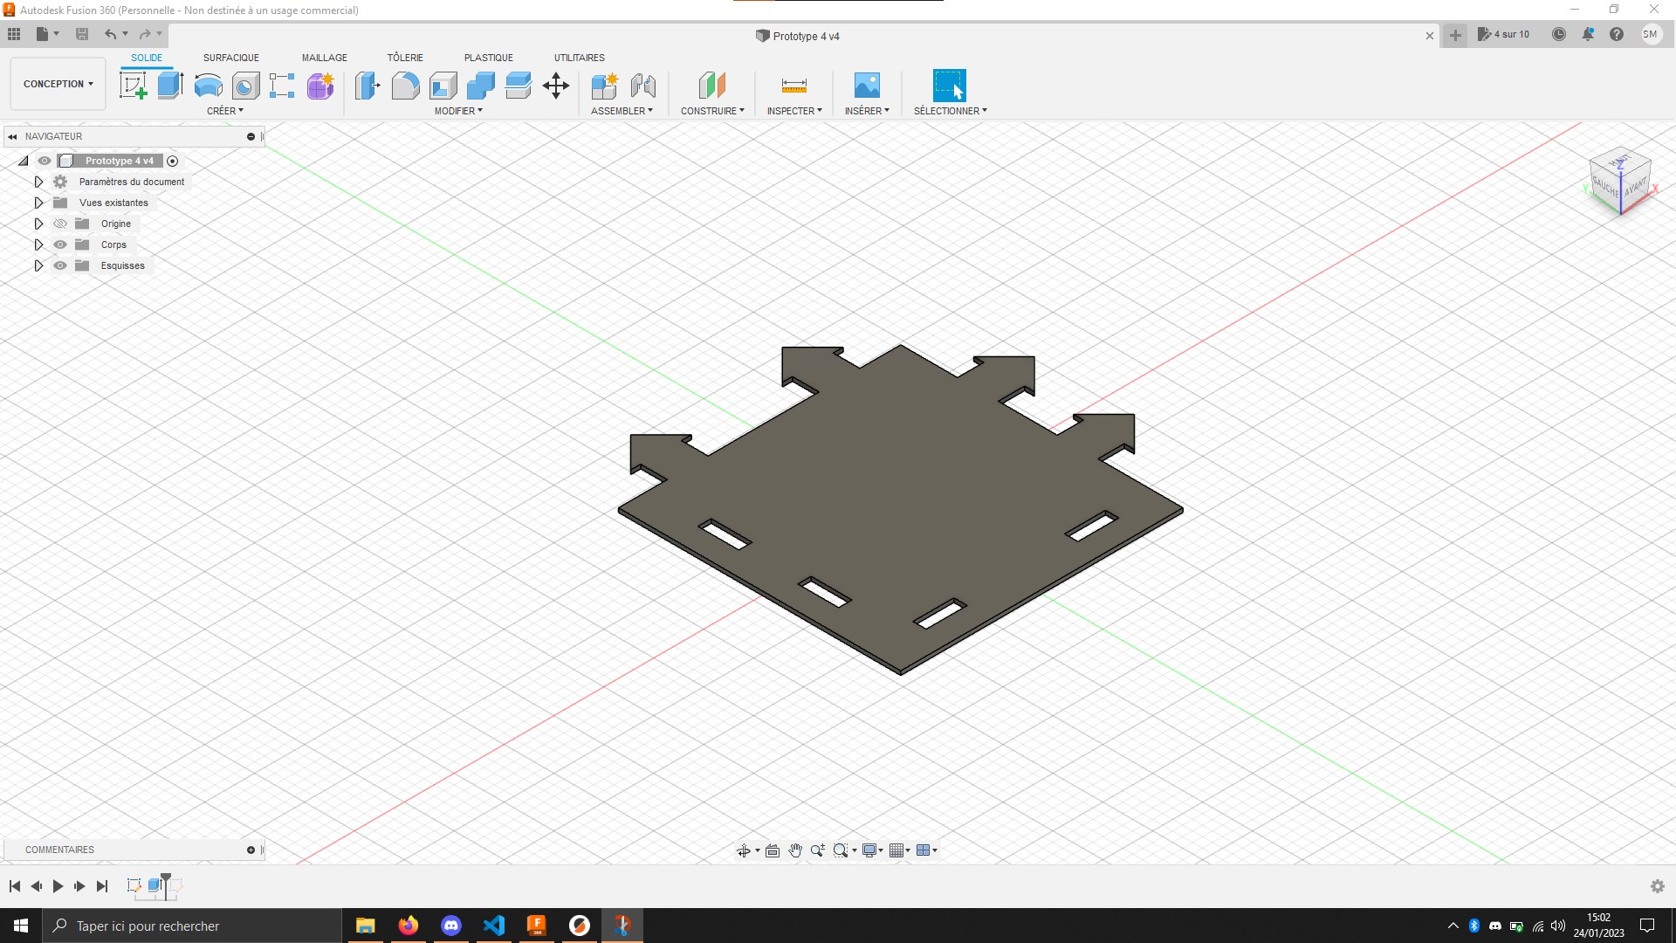Switch to the Tôlerie tab

pyautogui.click(x=405, y=58)
